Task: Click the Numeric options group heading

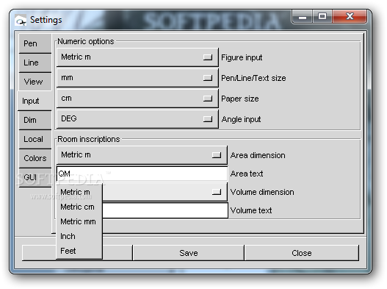Action: [x=86, y=41]
